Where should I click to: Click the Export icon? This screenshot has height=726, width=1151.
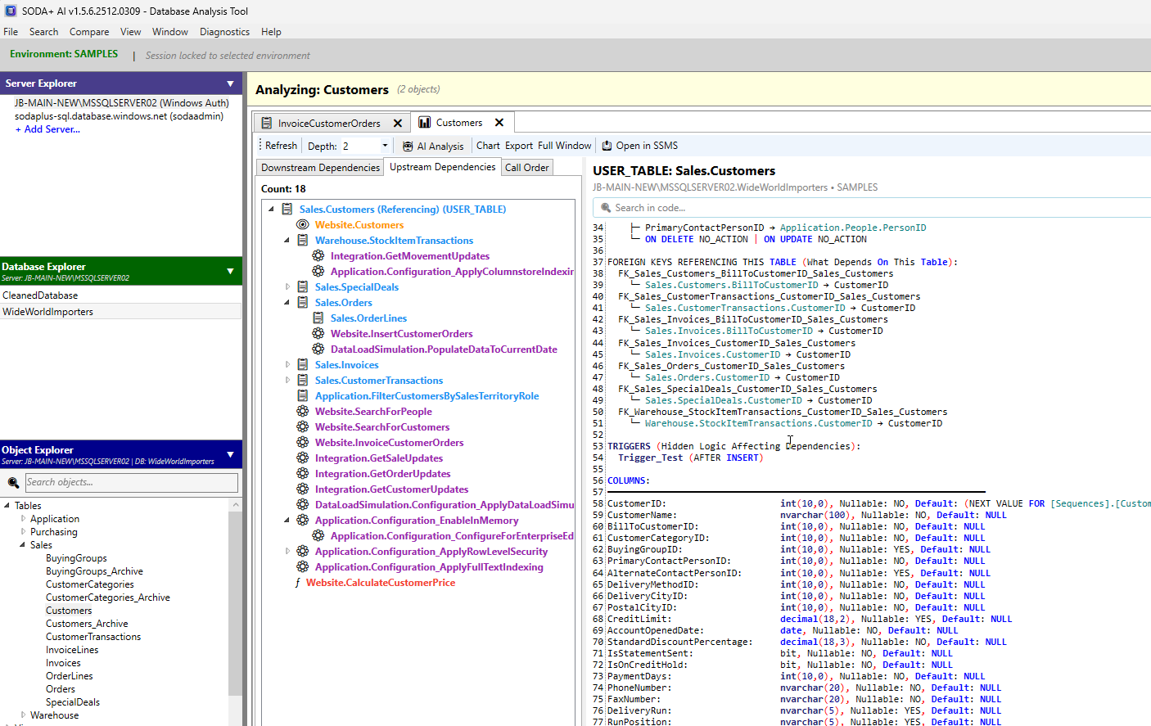[518, 145]
